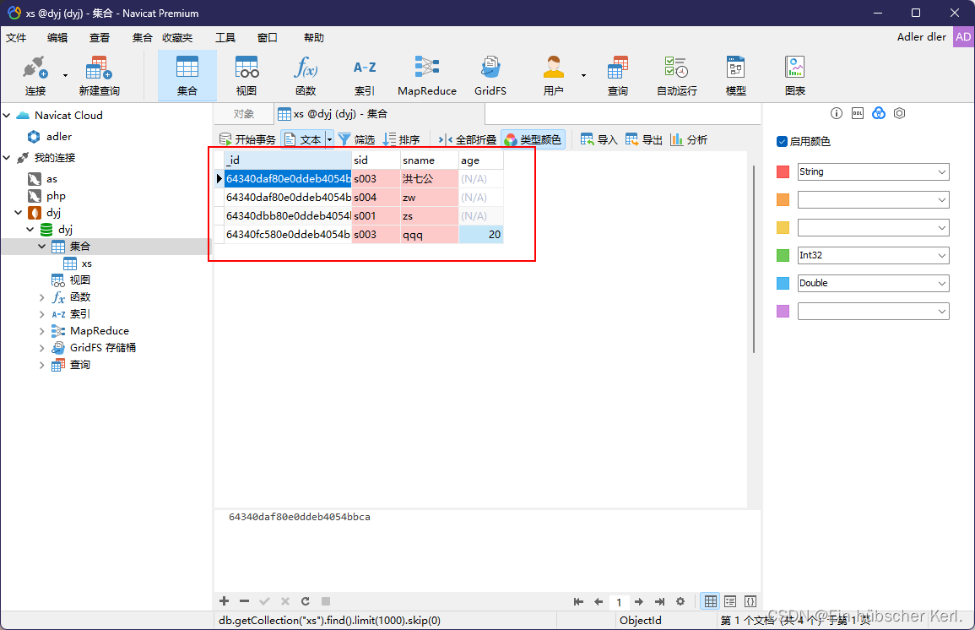Open the 文件 menu
This screenshot has height=630, width=975.
[16, 38]
